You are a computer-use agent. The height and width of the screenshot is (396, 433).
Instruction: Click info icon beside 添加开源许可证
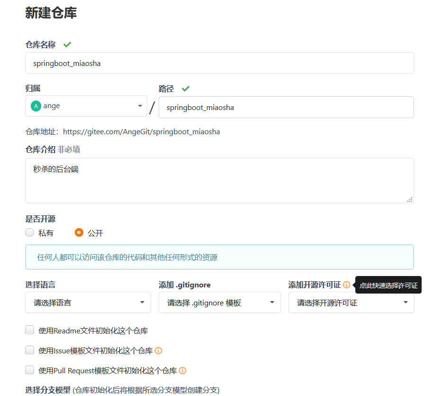tap(346, 285)
